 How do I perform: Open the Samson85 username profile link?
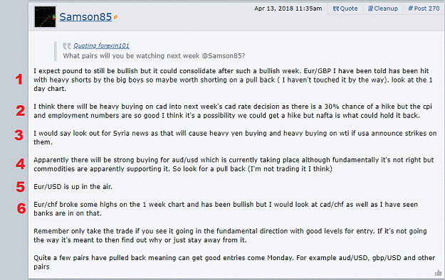coord(85,17)
